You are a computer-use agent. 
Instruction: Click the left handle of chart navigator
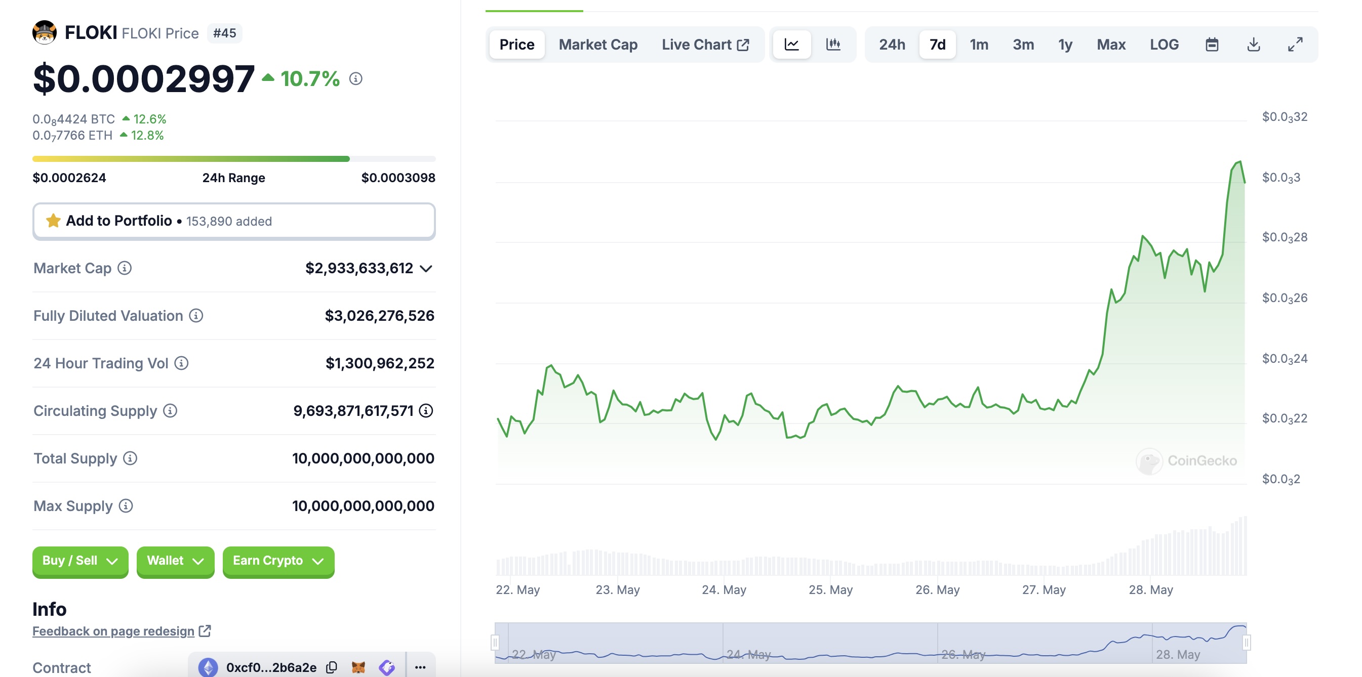495,643
